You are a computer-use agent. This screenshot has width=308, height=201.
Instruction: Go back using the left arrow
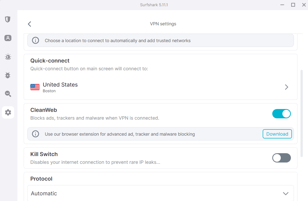pyautogui.click(x=30, y=24)
